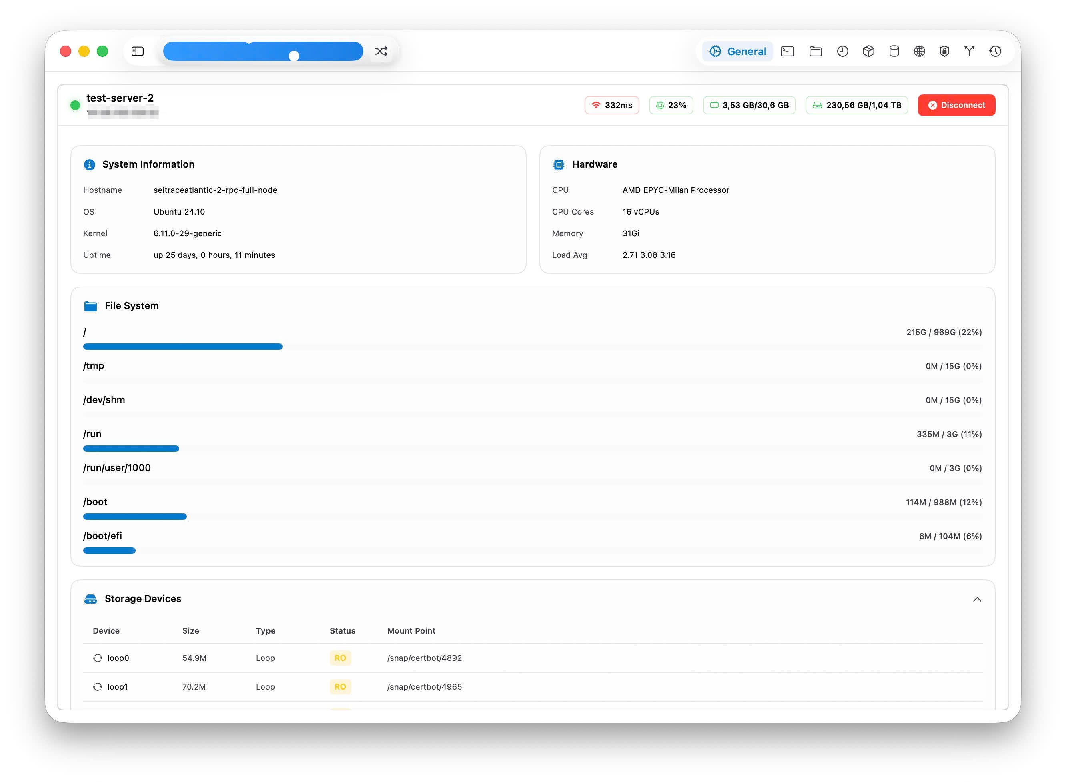Open the Terminal tab icon
Image resolution: width=1066 pixels, height=782 pixels.
[787, 51]
